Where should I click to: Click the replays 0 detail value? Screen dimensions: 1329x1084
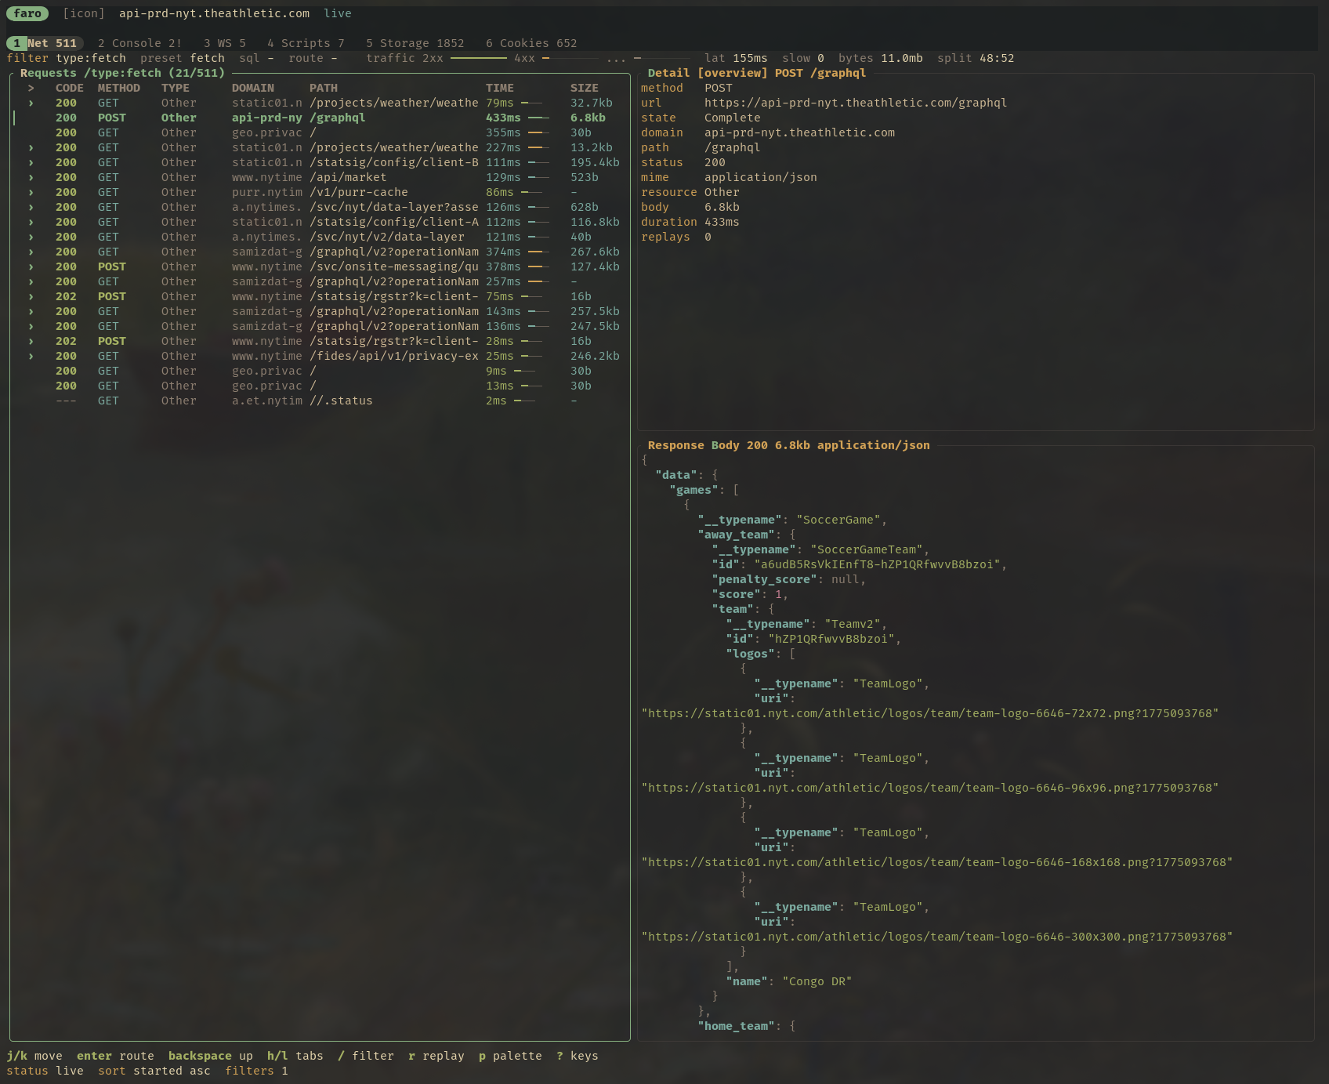click(x=708, y=237)
